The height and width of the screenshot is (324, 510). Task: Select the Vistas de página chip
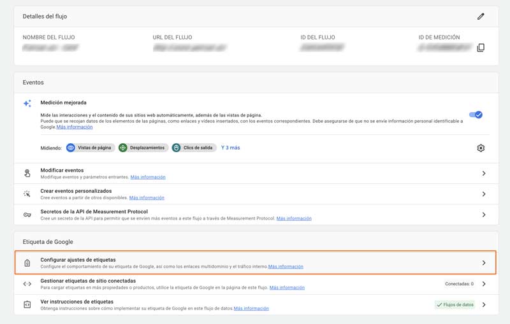(x=91, y=148)
